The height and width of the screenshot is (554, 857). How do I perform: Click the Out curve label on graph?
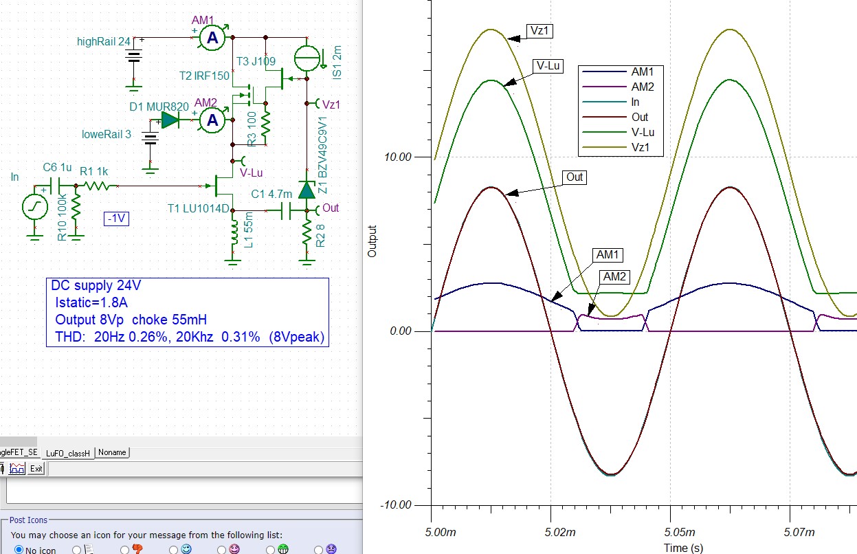point(575,177)
